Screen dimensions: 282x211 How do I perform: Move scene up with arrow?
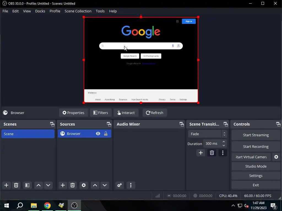point(39,185)
